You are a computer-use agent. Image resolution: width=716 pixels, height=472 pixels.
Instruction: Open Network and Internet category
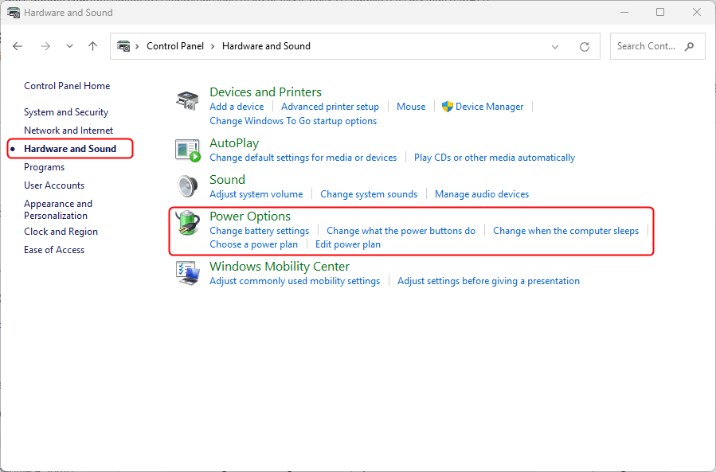pos(68,131)
